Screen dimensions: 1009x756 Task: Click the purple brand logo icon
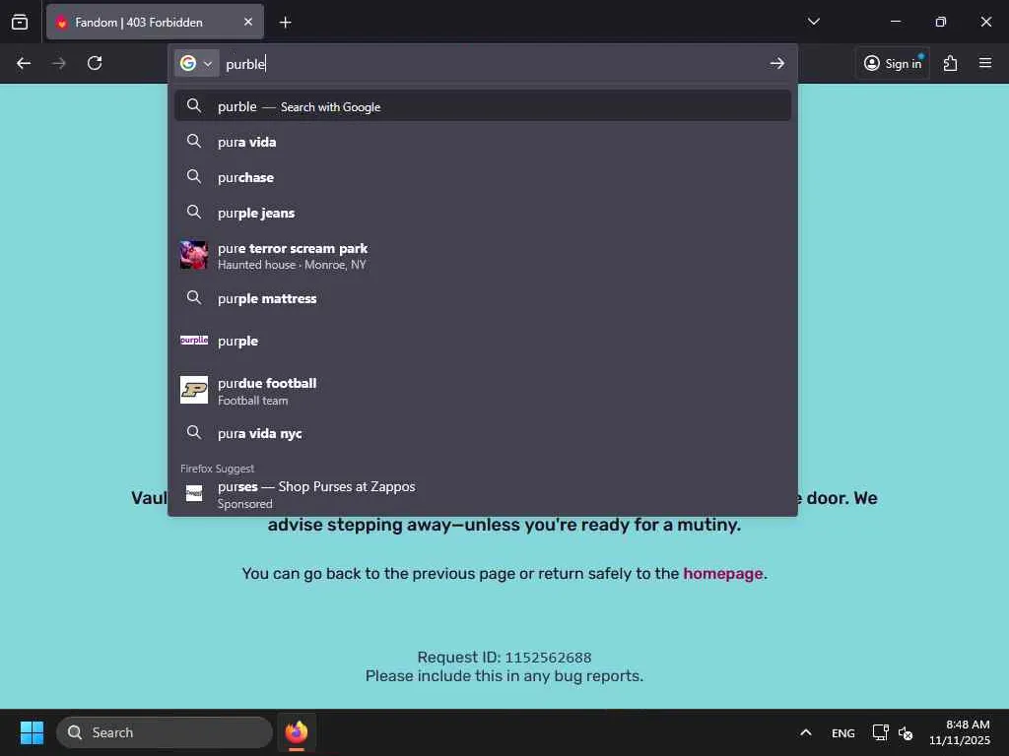pyautogui.click(x=194, y=340)
